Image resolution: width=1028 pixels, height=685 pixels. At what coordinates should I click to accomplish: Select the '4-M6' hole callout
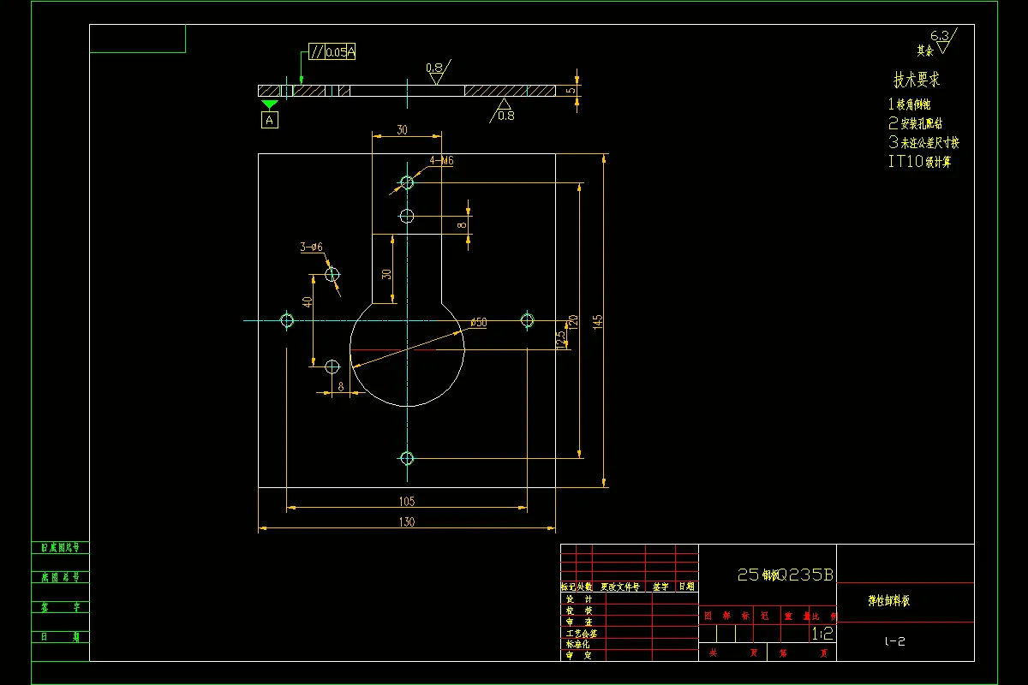[442, 160]
